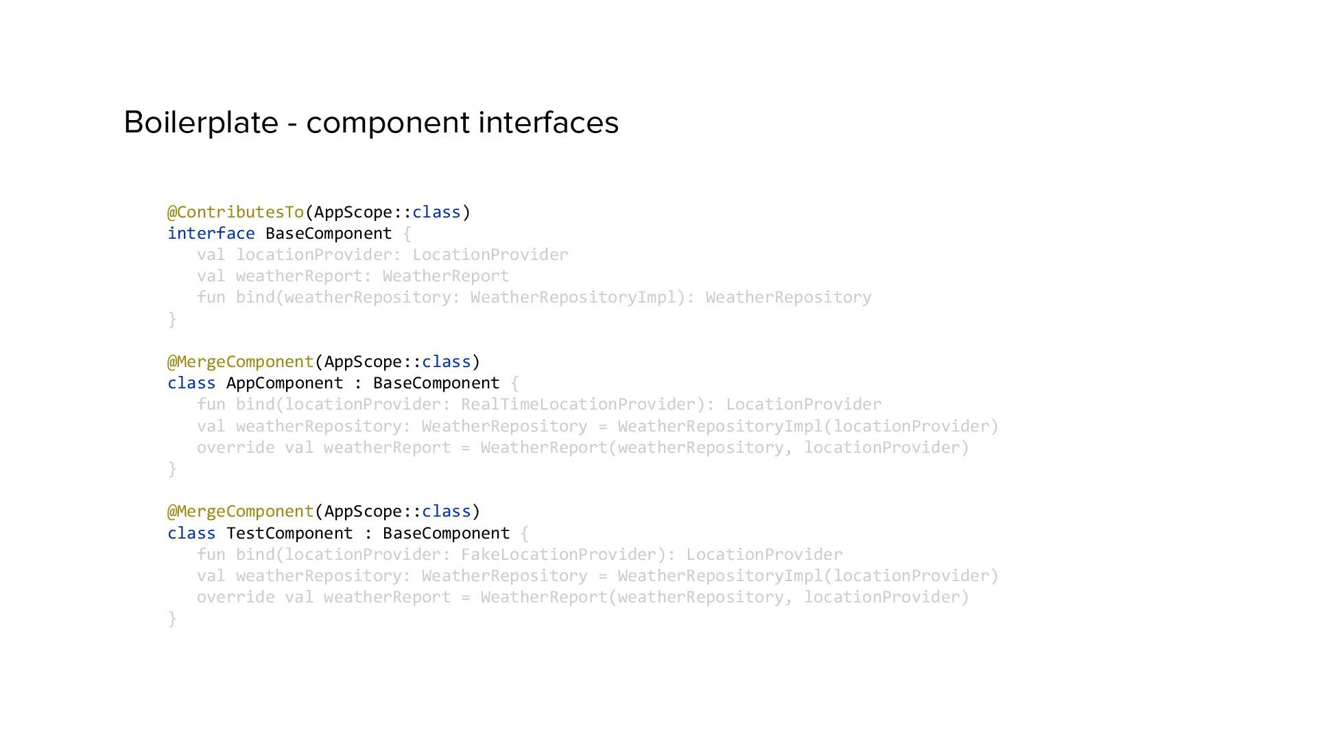
Task: Click the override val weatherReport line in AppComponent
Action: pyautogui.click(x=582, y=447)
